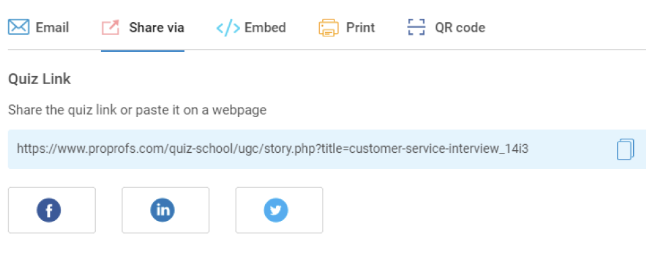Open the Embed tab label
The height and width of the screenshot is (270, 646).
point(265,28)
